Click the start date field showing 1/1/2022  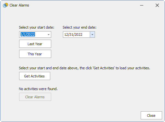pyautogui.click(x=35, y=34)
